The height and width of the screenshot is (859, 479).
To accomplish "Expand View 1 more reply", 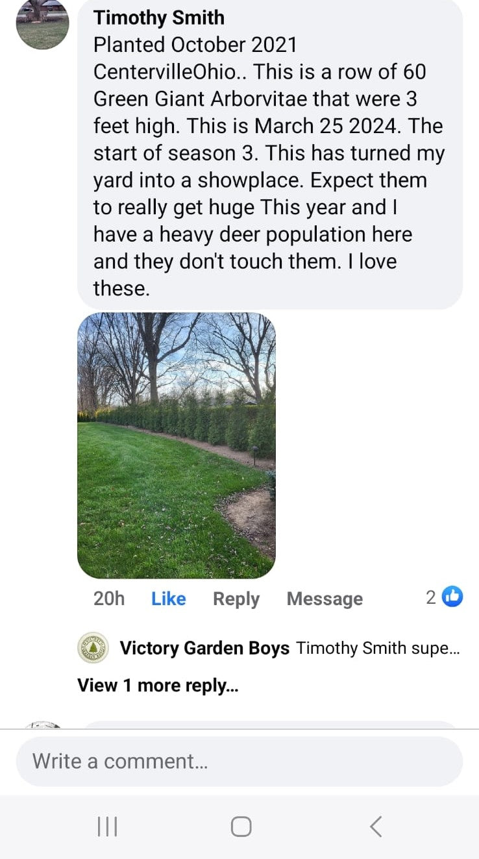I will (158, 685).
